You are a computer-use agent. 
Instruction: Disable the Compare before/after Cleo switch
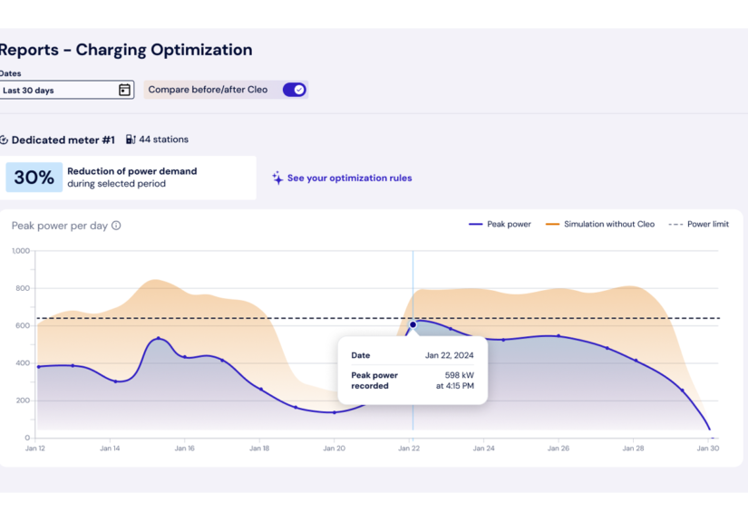294,90
